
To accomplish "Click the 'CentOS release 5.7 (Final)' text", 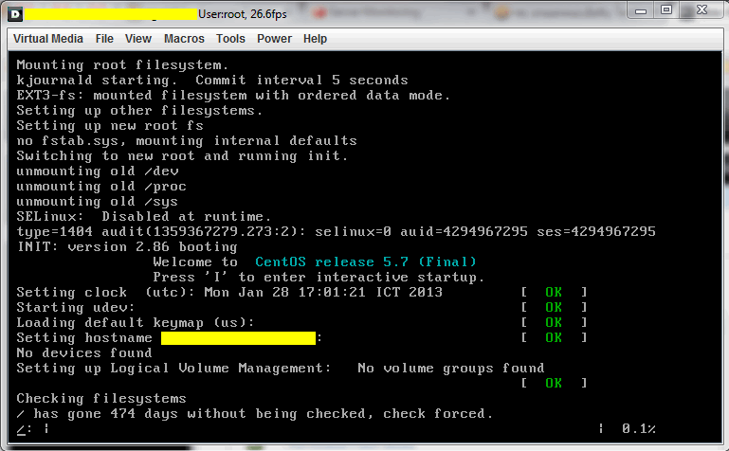I will coord(366,262).
